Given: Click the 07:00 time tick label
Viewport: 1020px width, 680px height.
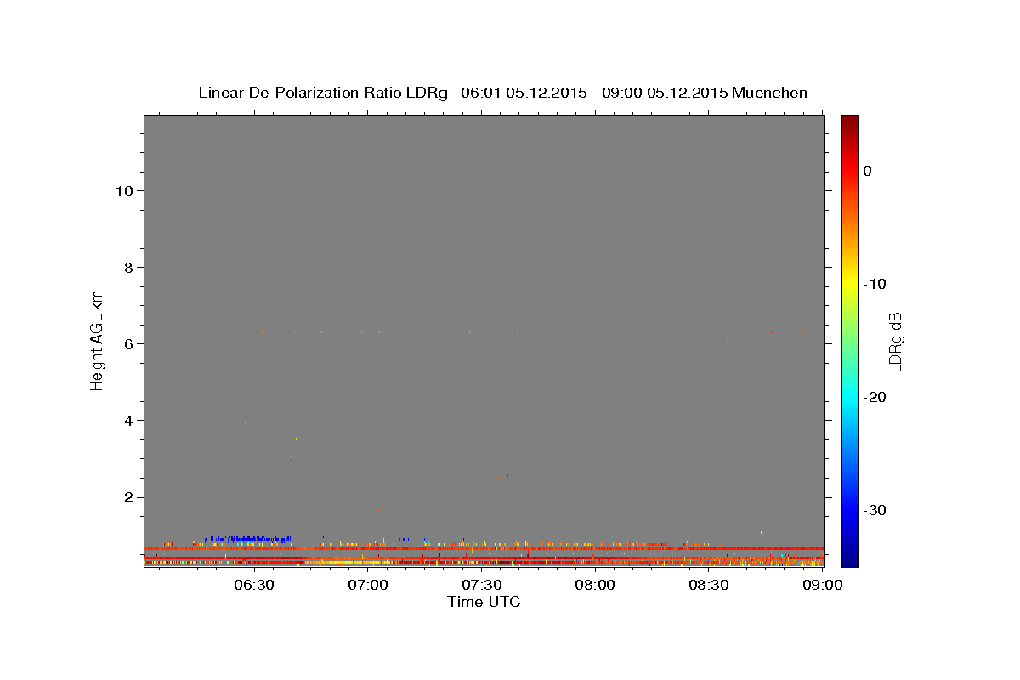Looking at the screenshot, I should pyautogui.click(x=368, y=585).
